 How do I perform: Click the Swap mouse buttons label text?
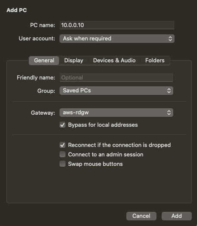coord(95,164)
